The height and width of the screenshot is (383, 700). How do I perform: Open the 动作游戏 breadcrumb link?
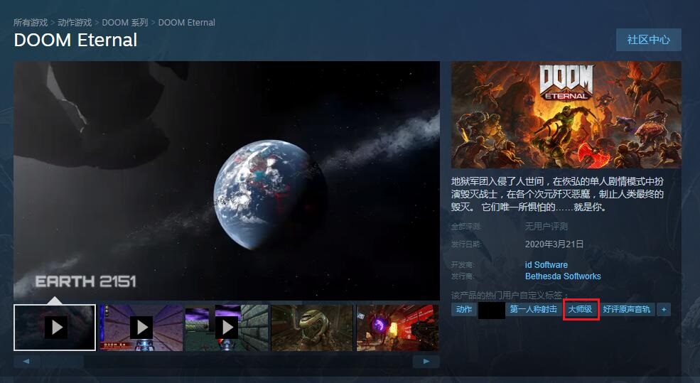75,22
